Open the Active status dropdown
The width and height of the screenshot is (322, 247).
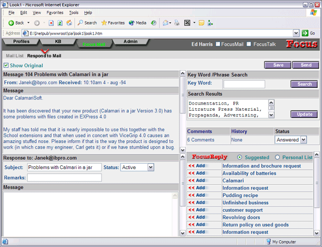(x=150, y=167)
